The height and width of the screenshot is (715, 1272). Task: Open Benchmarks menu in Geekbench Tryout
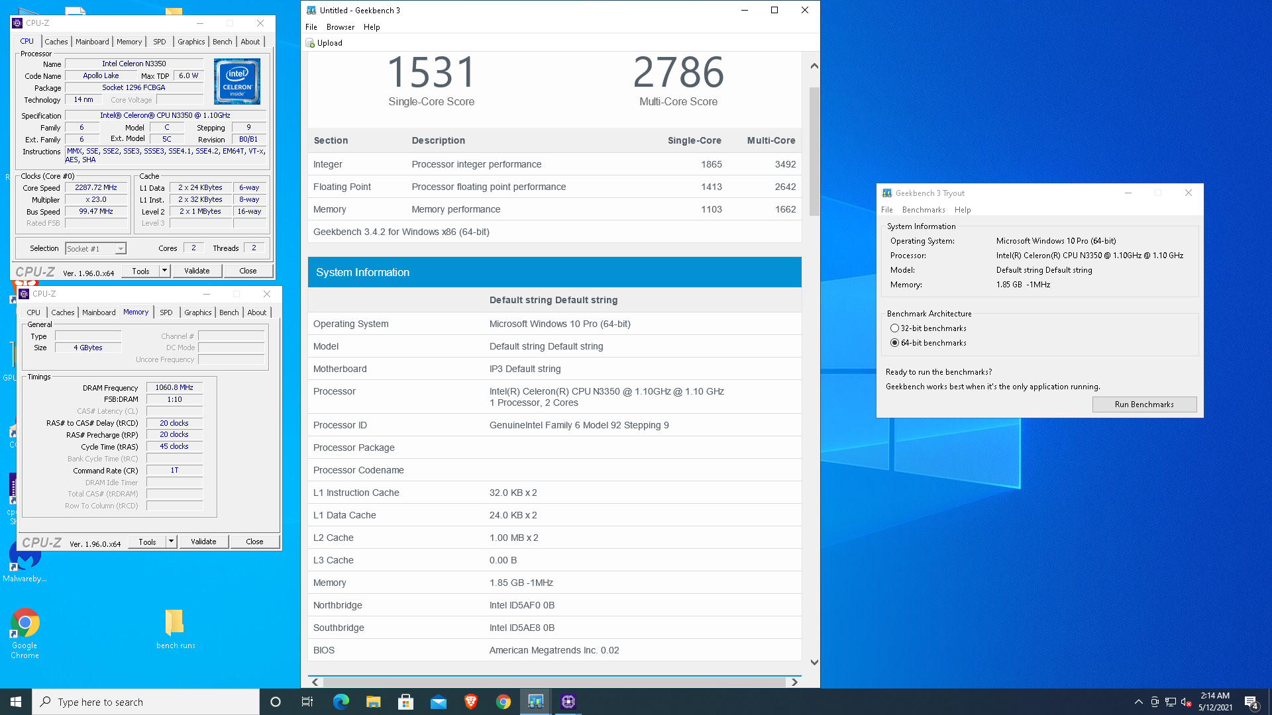tap(924, 210)
